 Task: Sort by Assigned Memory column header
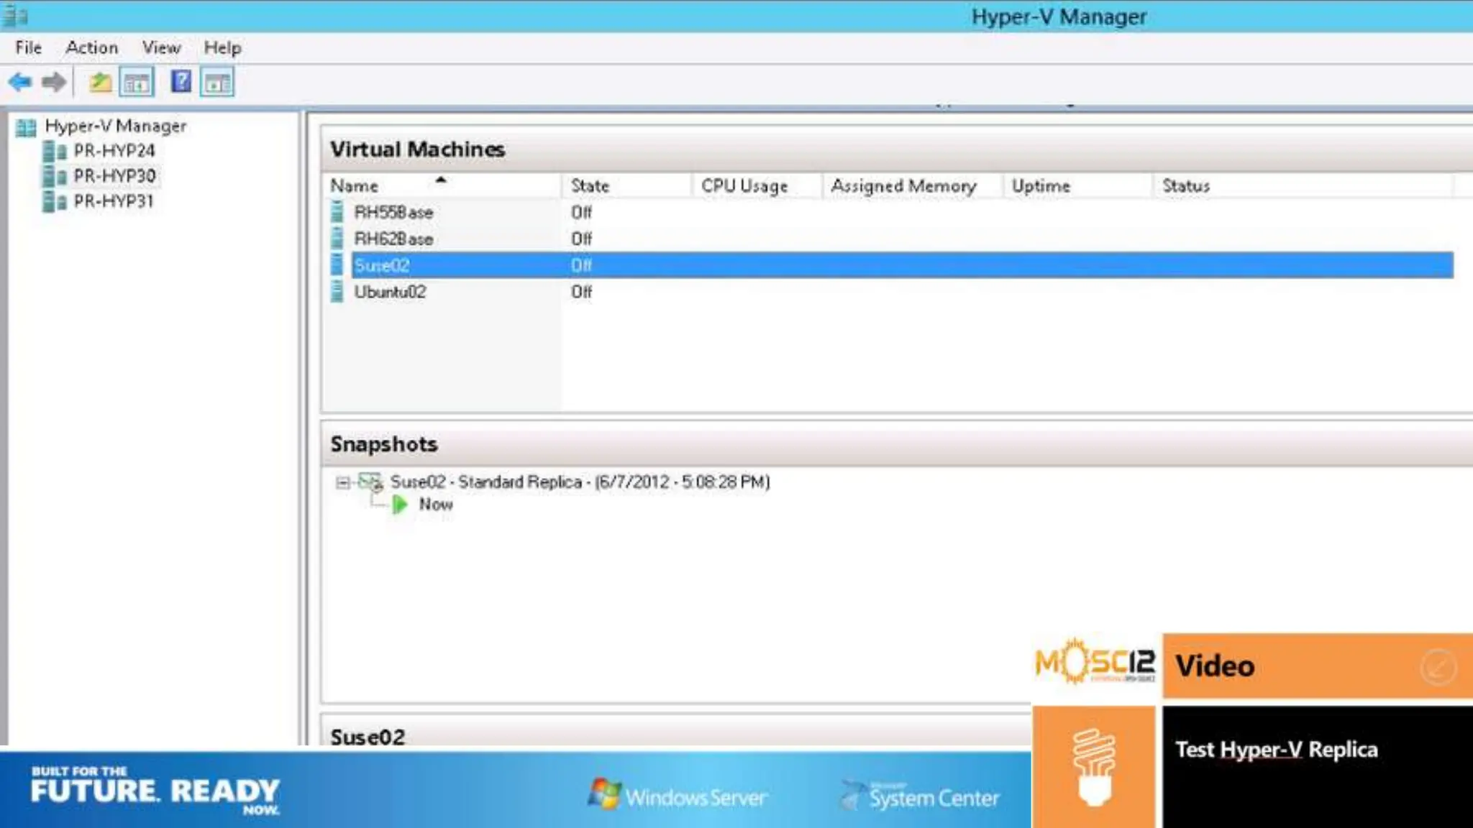point(903,185)
